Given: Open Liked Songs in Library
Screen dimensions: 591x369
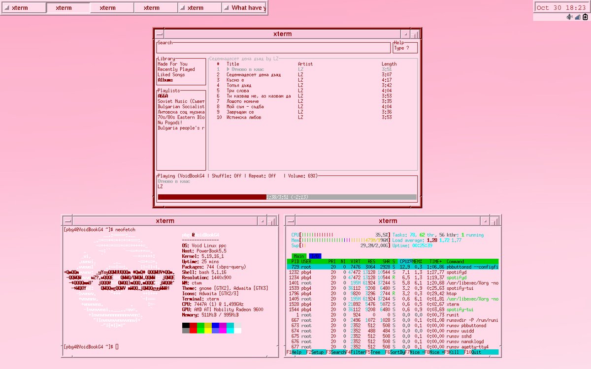Looking at the screenshot, I should point(171,75).
